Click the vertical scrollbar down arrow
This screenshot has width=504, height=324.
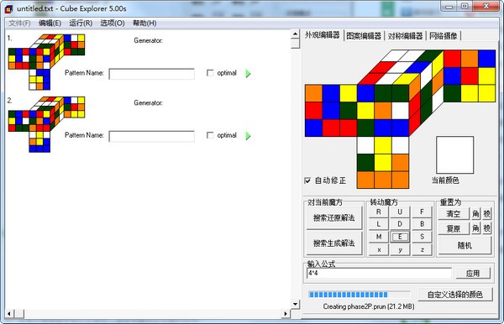pos(296,304)
